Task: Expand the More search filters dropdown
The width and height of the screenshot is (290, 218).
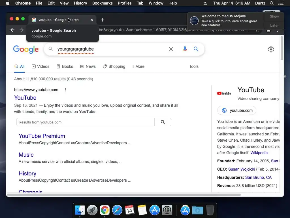Action: point(138,66)
